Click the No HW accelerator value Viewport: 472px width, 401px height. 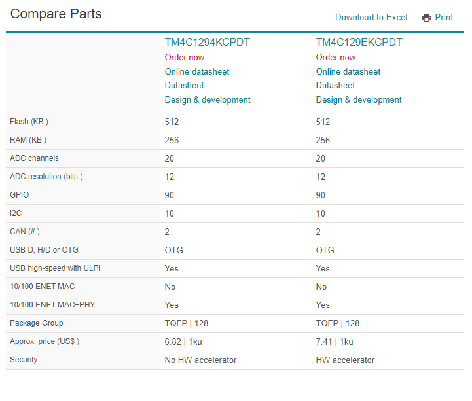click(200, 360)
